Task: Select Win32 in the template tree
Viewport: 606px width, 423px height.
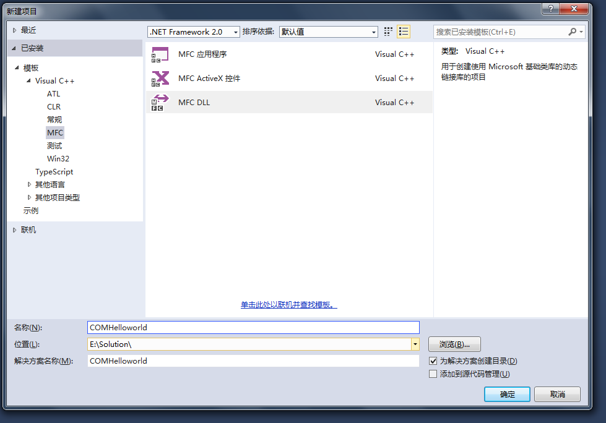Action: click(58, 158)
